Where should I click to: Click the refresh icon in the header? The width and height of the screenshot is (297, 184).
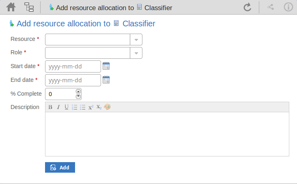point(247,7)
